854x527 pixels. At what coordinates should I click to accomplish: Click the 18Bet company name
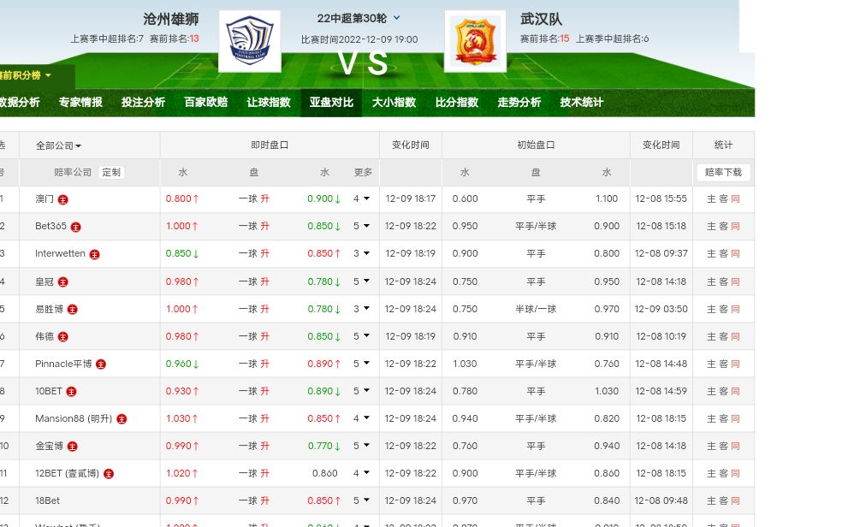tap(47, 500)
